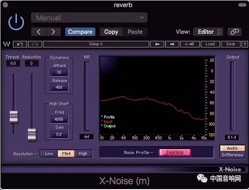
Task: Open the View Editor dropdown
Action: tap(208, 32)
